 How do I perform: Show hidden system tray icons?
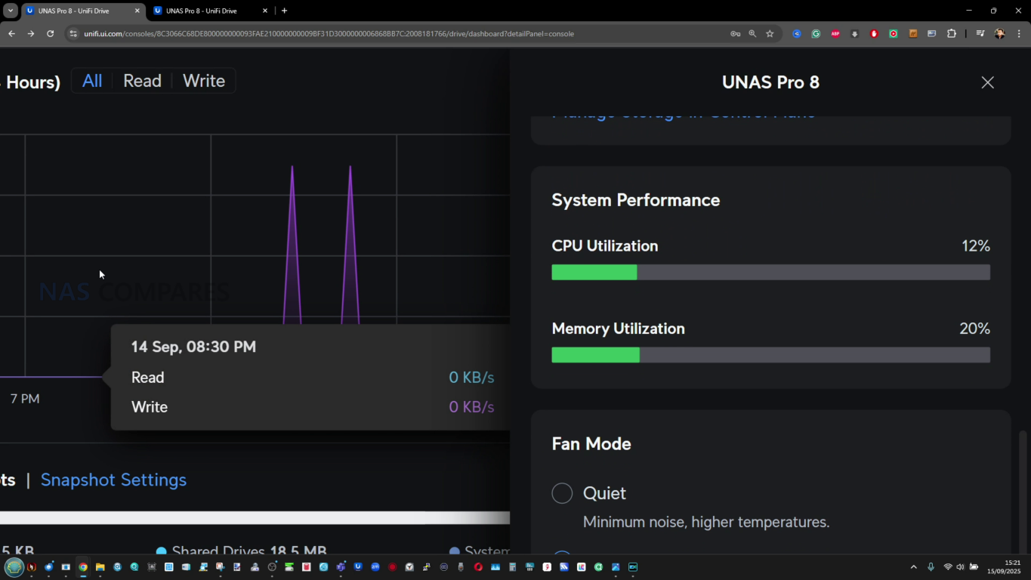[913, 567]
